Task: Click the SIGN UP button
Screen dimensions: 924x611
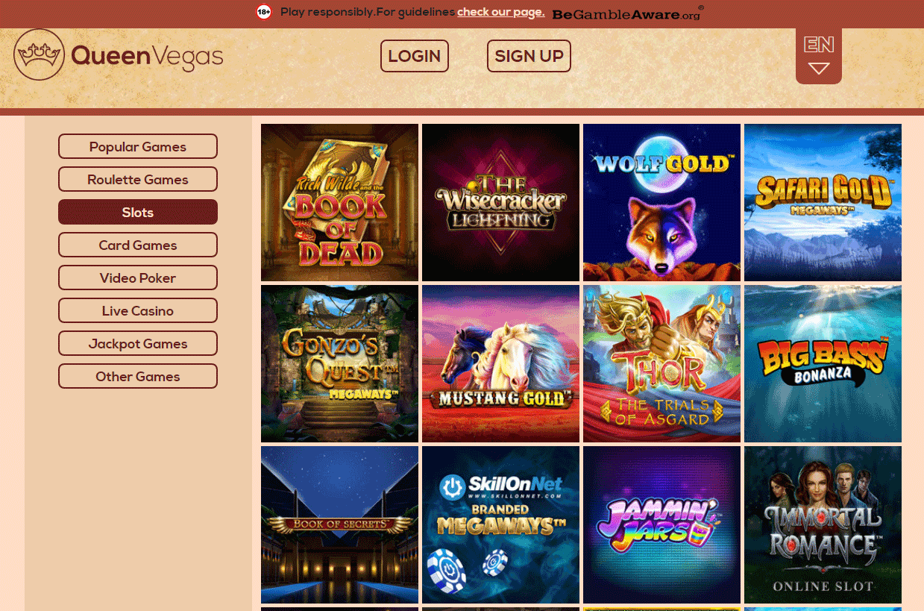Action: point(529,56)
